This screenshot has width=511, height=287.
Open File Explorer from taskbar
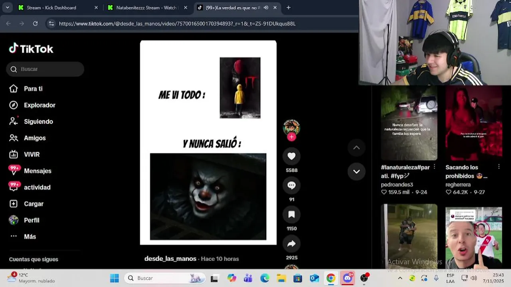281,278
